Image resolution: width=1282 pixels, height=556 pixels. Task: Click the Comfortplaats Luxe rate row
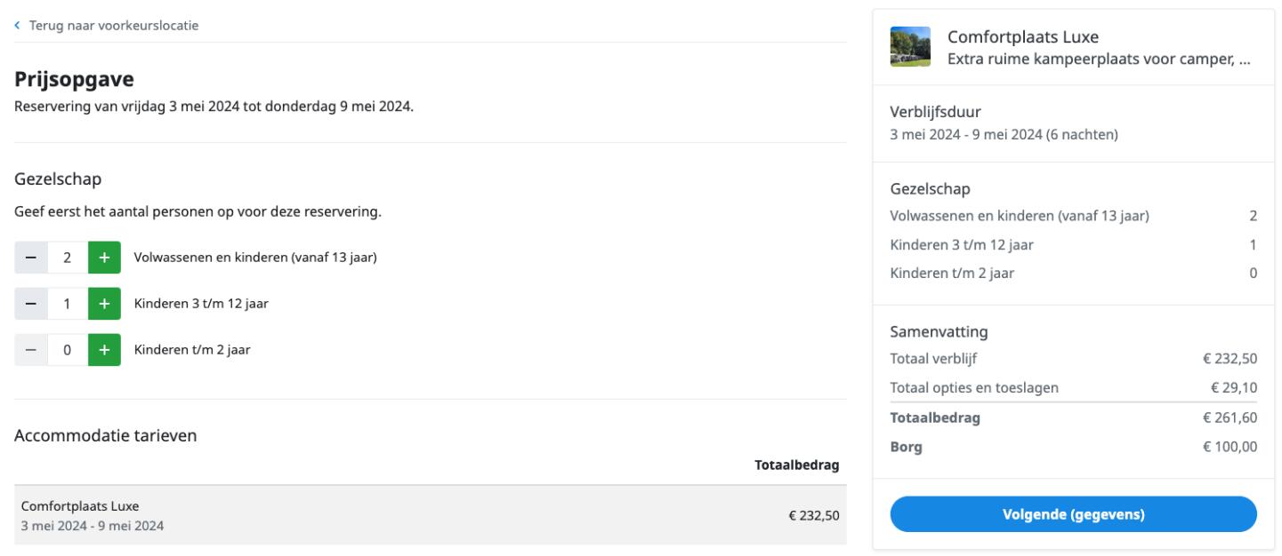coord(430,515)
